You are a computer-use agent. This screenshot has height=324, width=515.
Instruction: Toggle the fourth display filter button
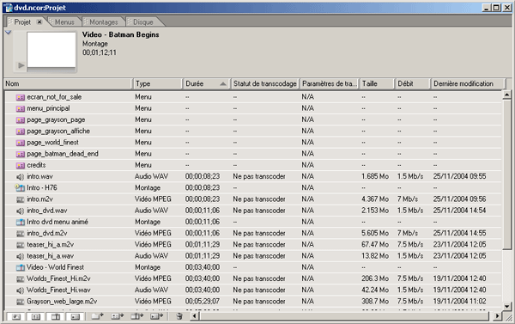(76, 316)
